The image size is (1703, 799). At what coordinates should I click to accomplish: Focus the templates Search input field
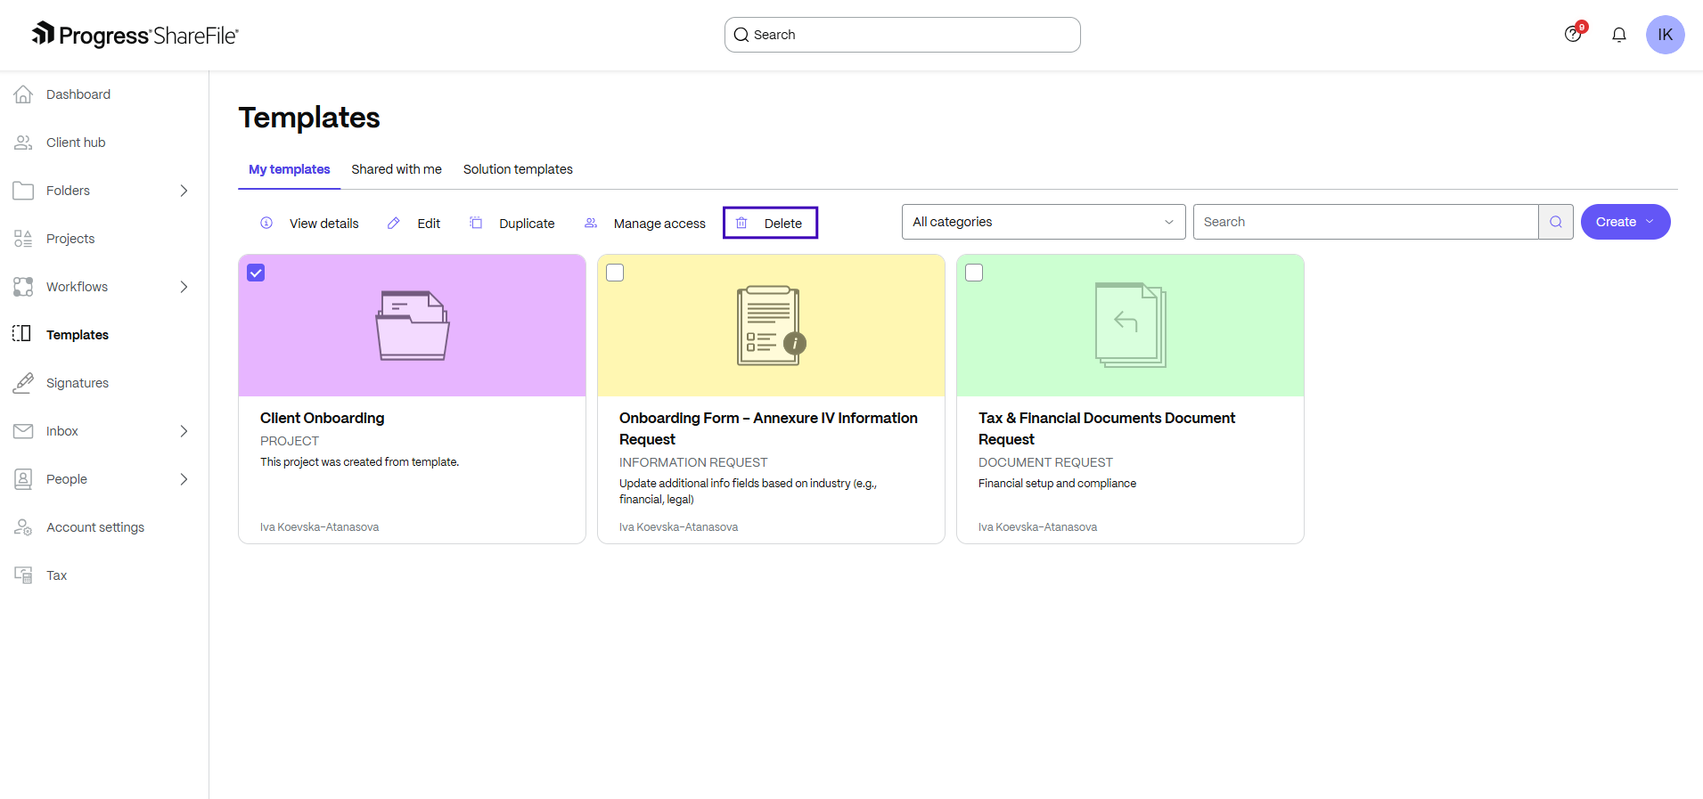coord(1366,222)
